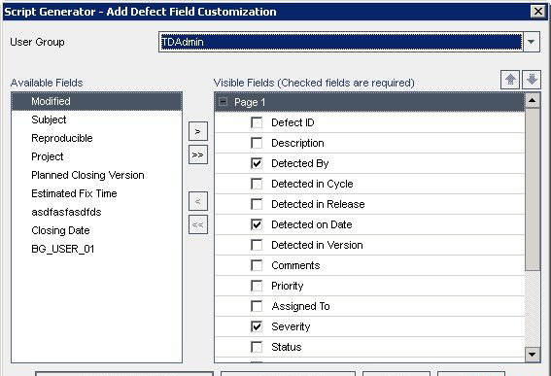This screenshot has height=376, width=551.
Task: Select Priority row label
Action: pyautogui.click(x=287, y=286)
